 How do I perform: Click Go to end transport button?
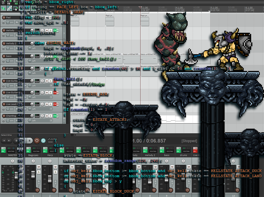(9, 141)
